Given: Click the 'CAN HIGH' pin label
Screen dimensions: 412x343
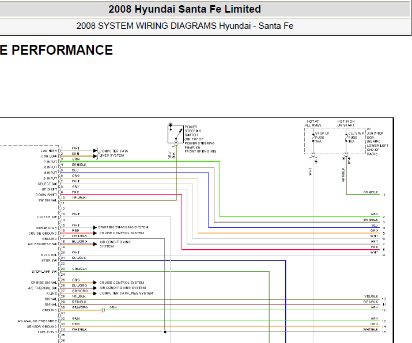Looking at the screenshot, I should point(48,151).
